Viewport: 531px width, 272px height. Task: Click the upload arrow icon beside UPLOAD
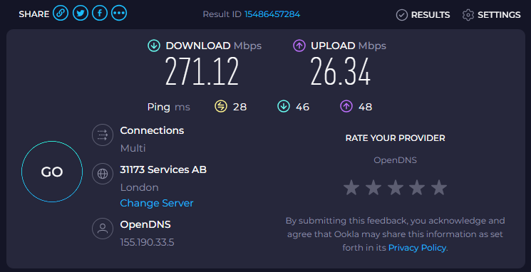(299, 46)
